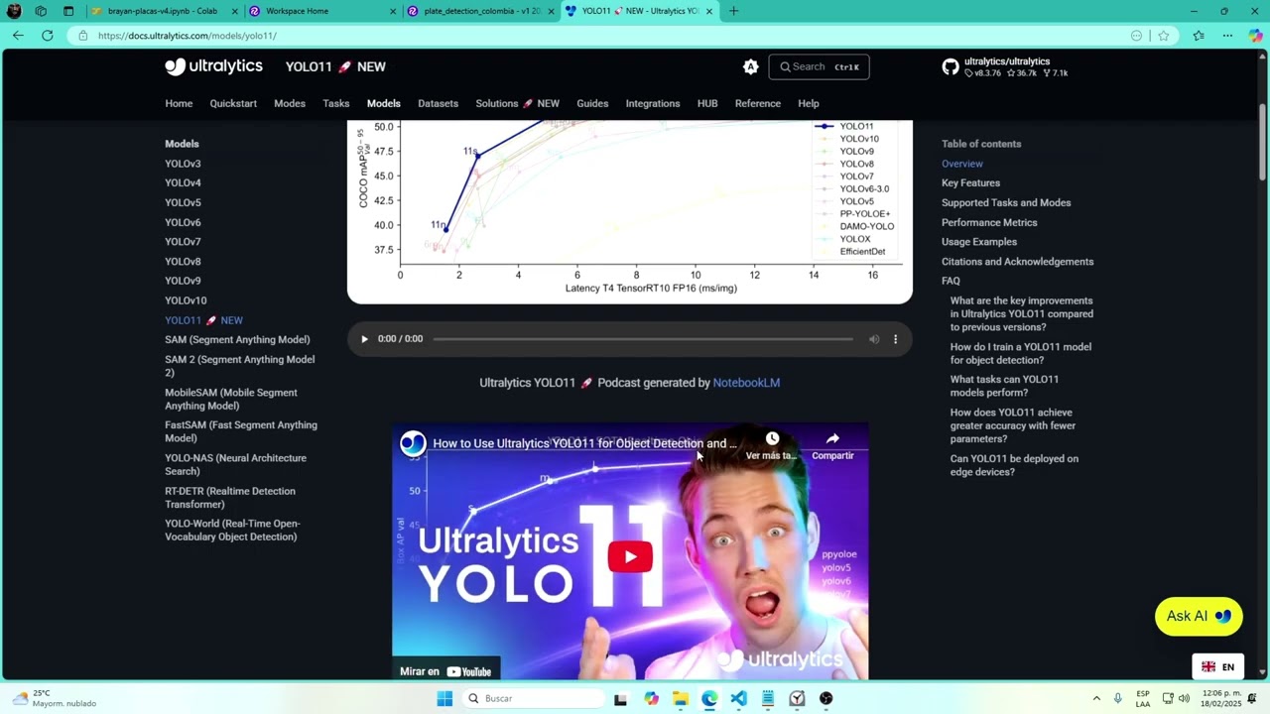Image resolution: width=1270 pixels, height=714 pixels.
Task: Jump to Key Features section
Action: 970,182
